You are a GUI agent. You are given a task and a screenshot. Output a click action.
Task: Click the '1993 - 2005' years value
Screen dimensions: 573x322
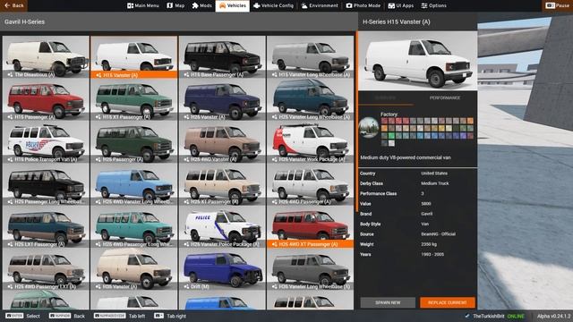click(x=432, y=254)
